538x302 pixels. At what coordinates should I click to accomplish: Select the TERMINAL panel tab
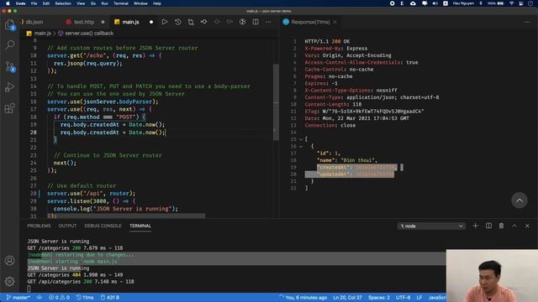click(x=140, y=226)
